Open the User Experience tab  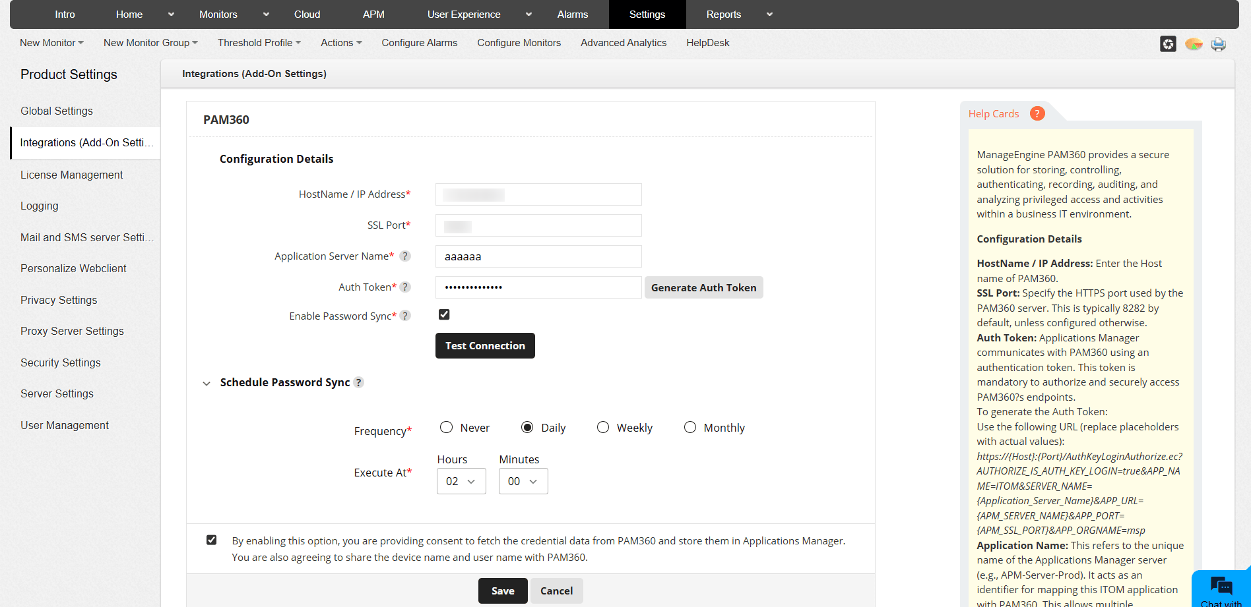point(464,14)
